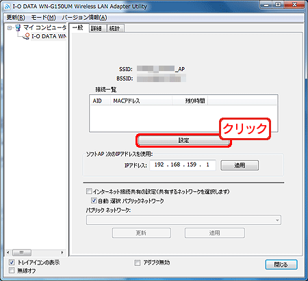Open the 更新(R) menu
This screenshot has height=281, width=308.
tap(16, 17)
